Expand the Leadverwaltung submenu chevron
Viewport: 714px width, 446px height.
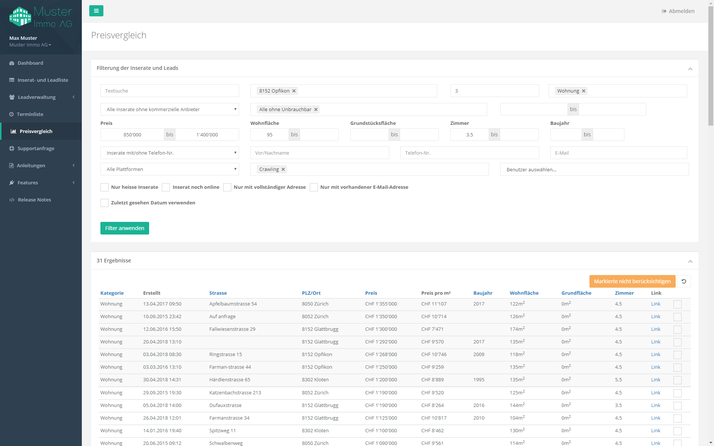[x=74, y=97]
